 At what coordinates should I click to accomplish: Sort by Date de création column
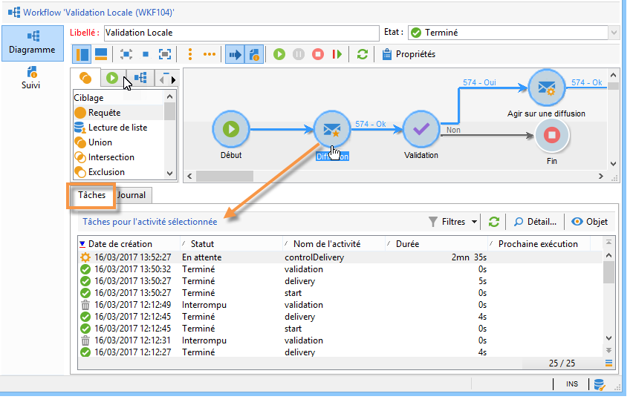[129, 244]
